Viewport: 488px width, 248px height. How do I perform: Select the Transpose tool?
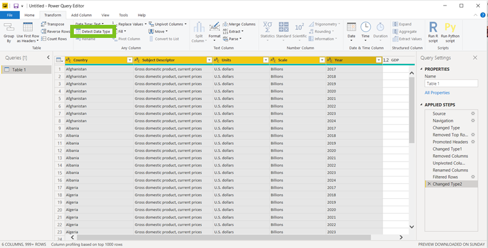click(x=53, y=24)
